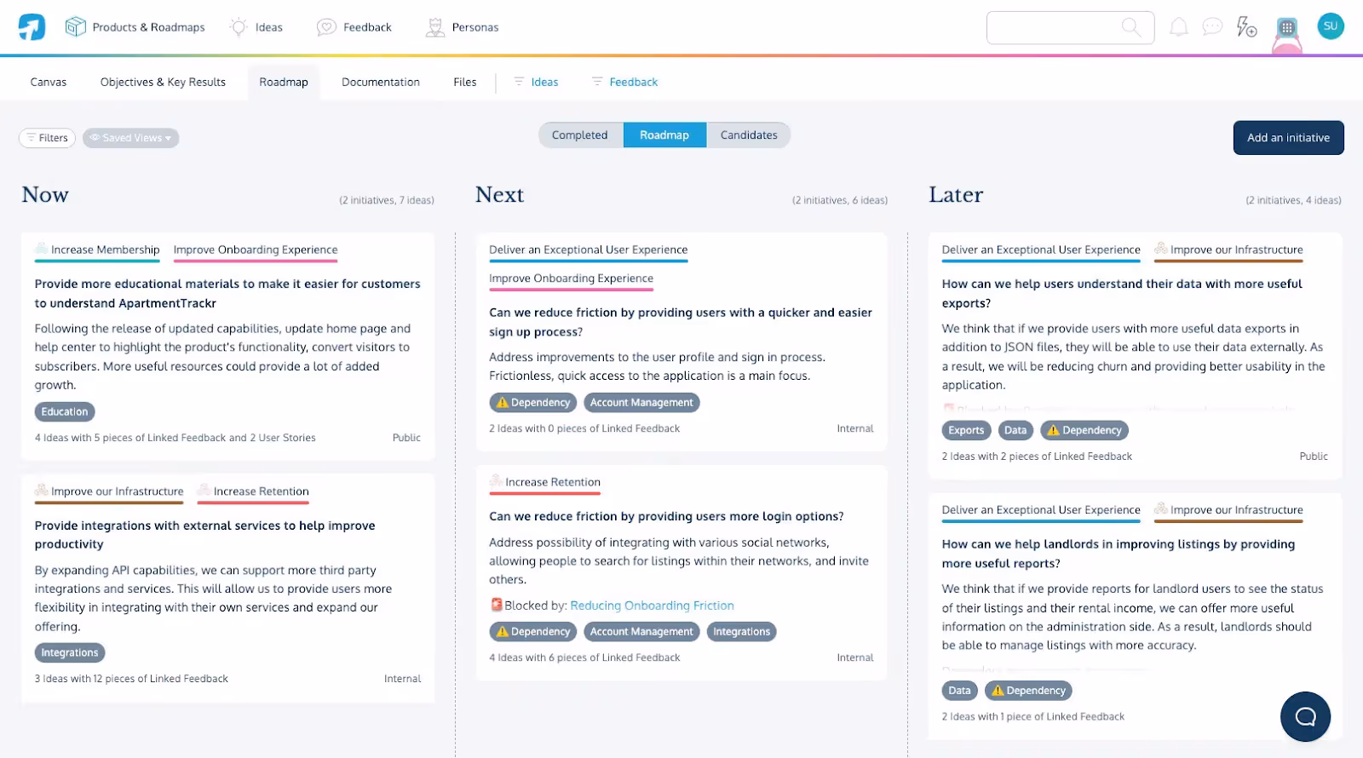Click Dependency tag on landlords reports card

1028,691
